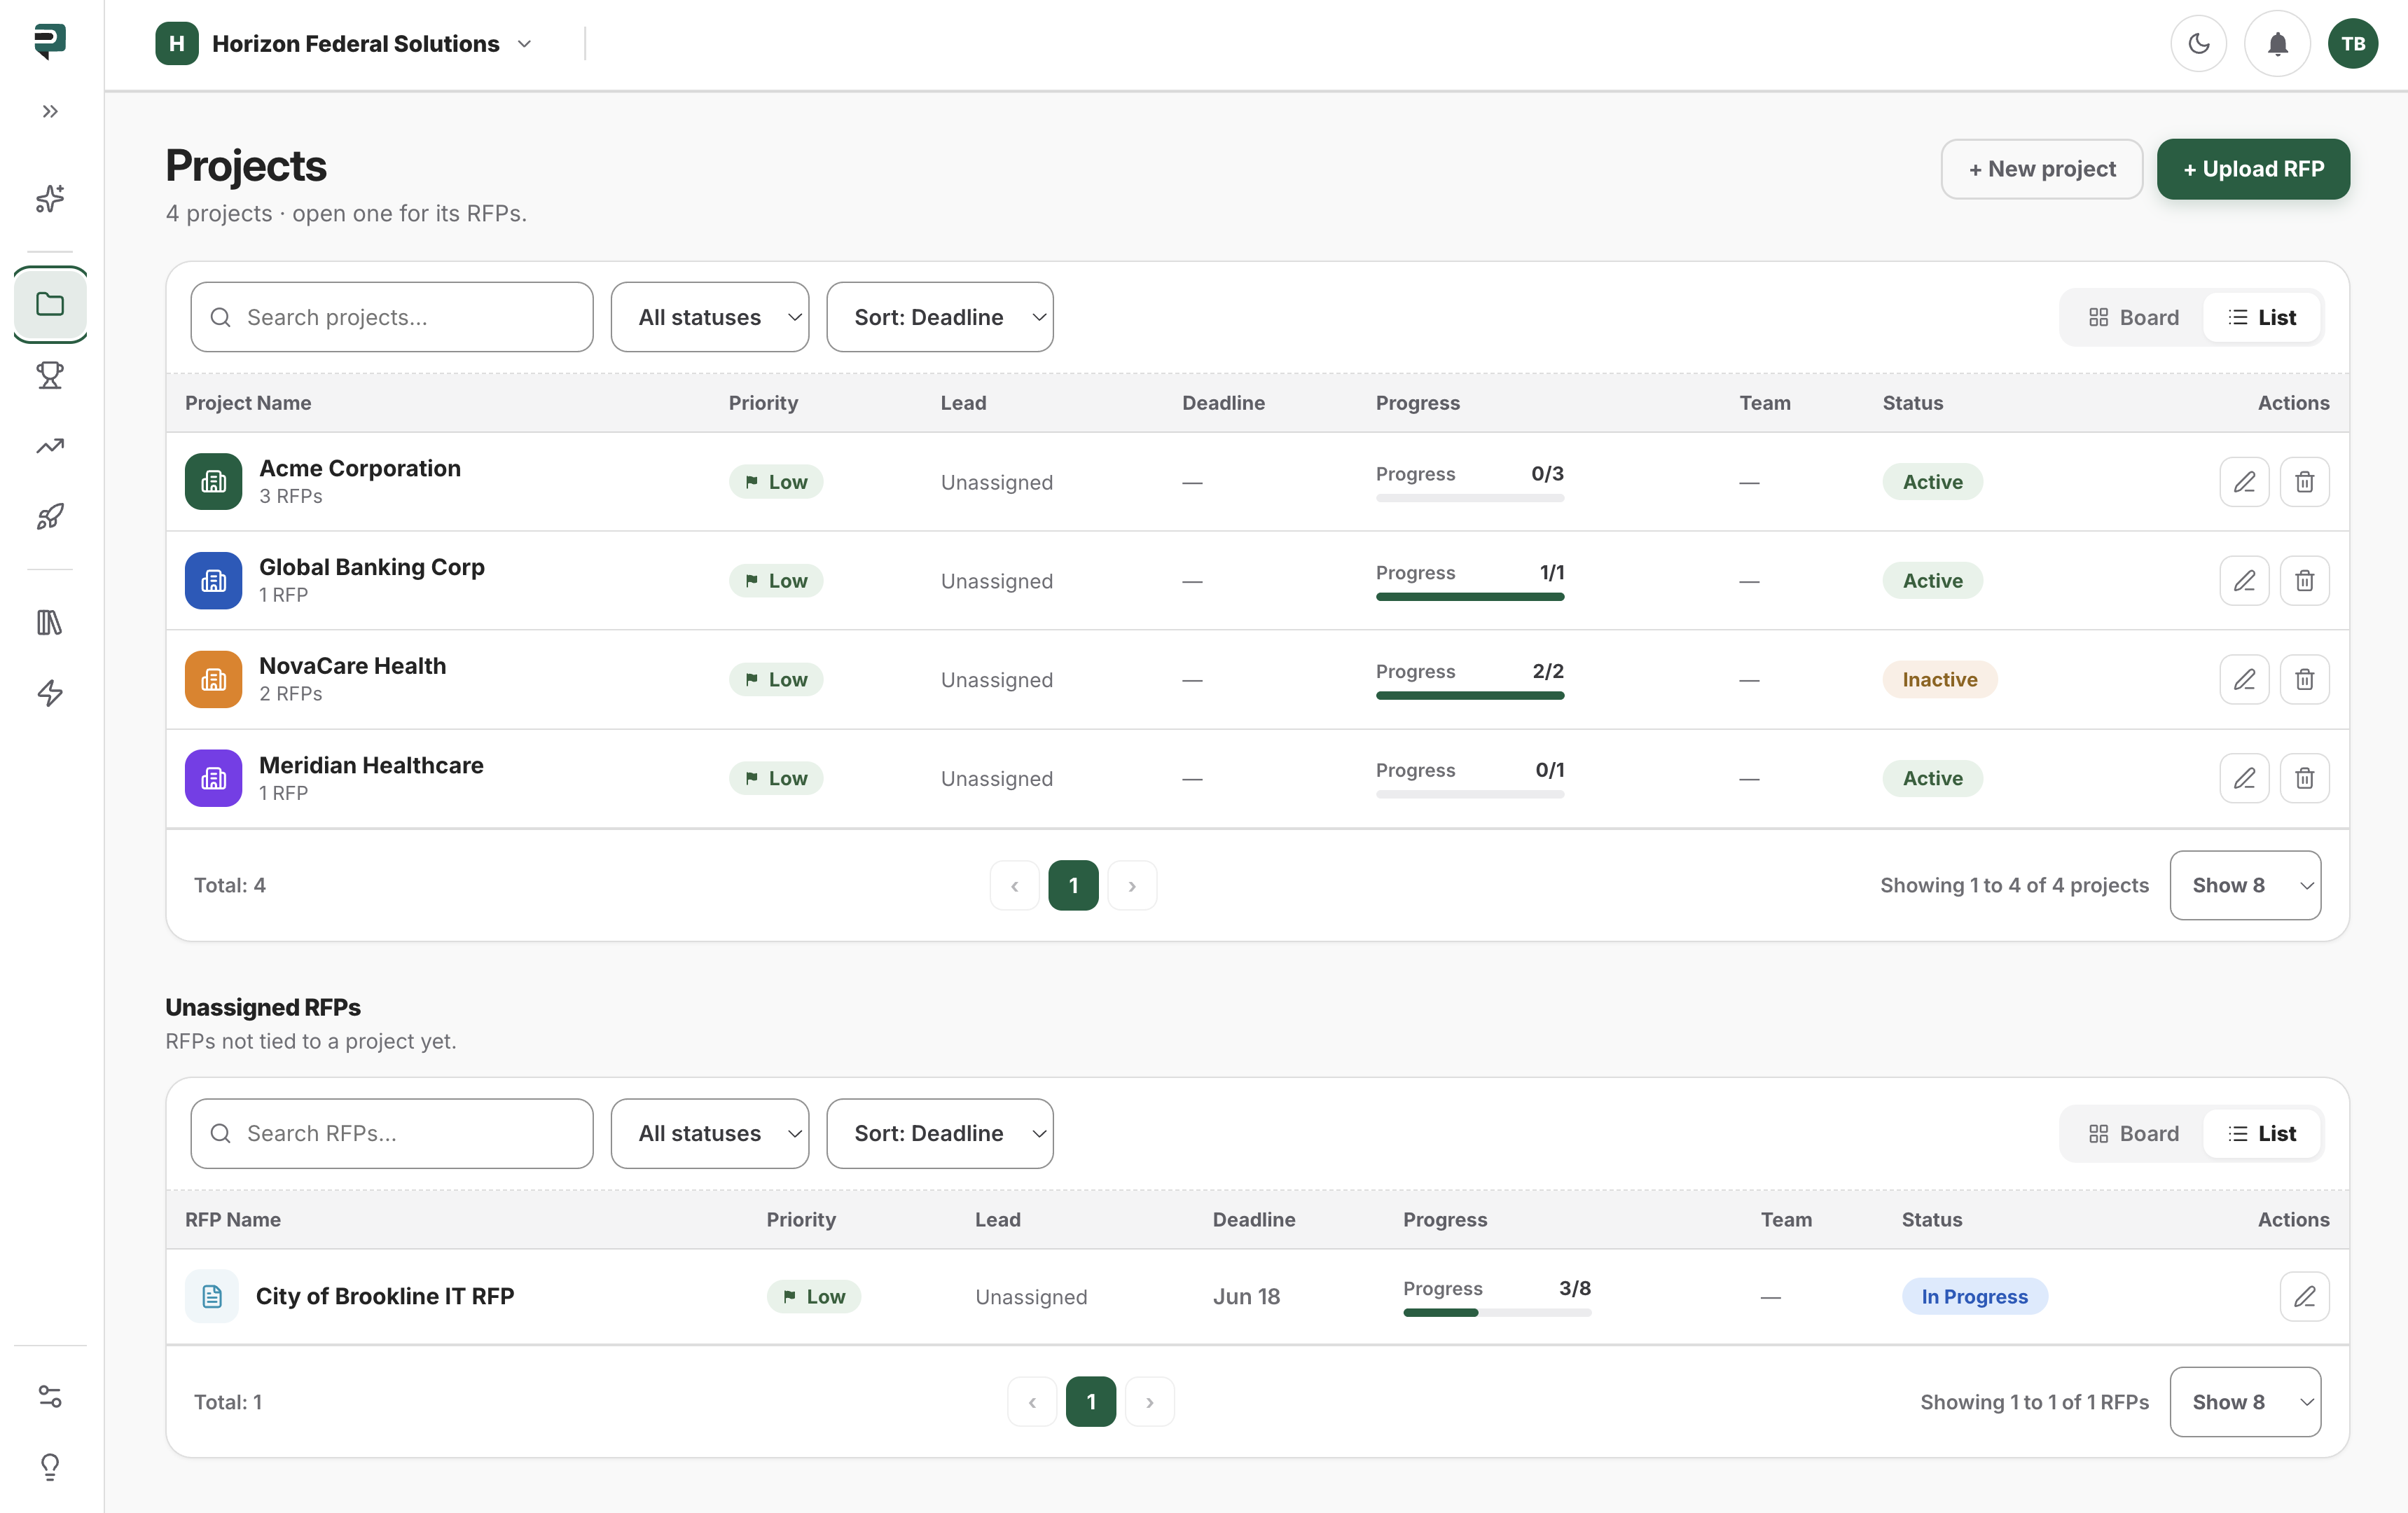Click the projects Deadline column header
The height and width of the screenshot is (1513, 2408).
[1223, 403]
